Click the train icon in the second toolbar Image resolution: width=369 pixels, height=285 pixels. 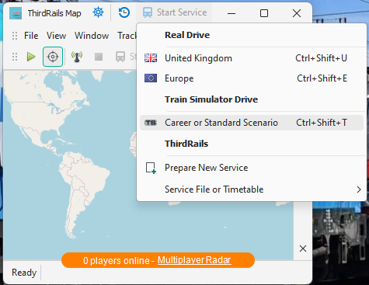tap(120, 57)
